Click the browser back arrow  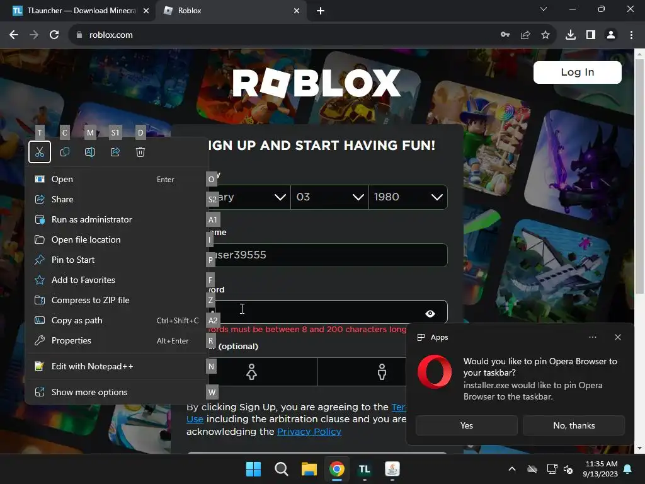14,35
